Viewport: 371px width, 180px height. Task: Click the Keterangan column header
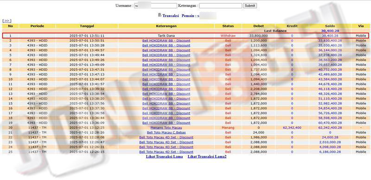tap(166, 26)
